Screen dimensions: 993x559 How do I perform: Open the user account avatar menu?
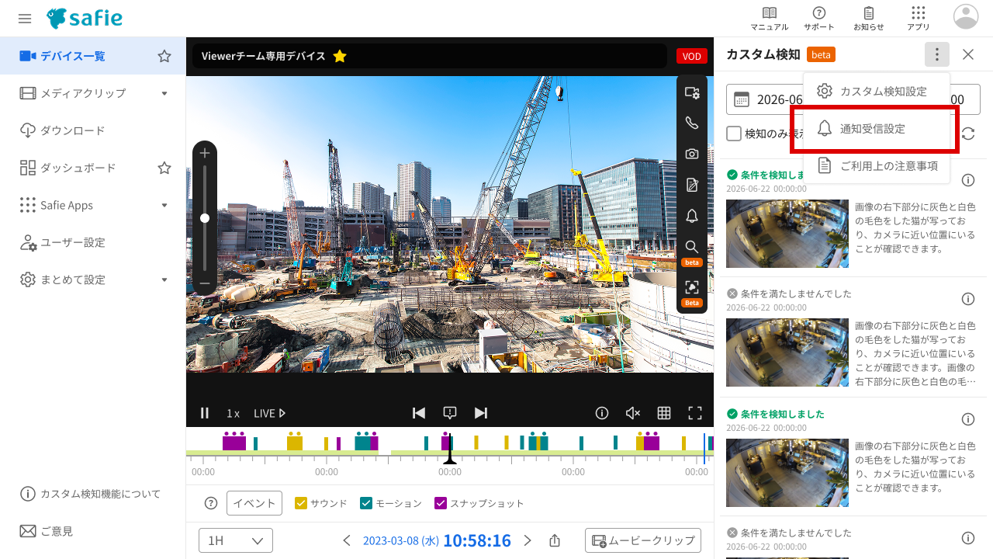(x=966, y=16)
